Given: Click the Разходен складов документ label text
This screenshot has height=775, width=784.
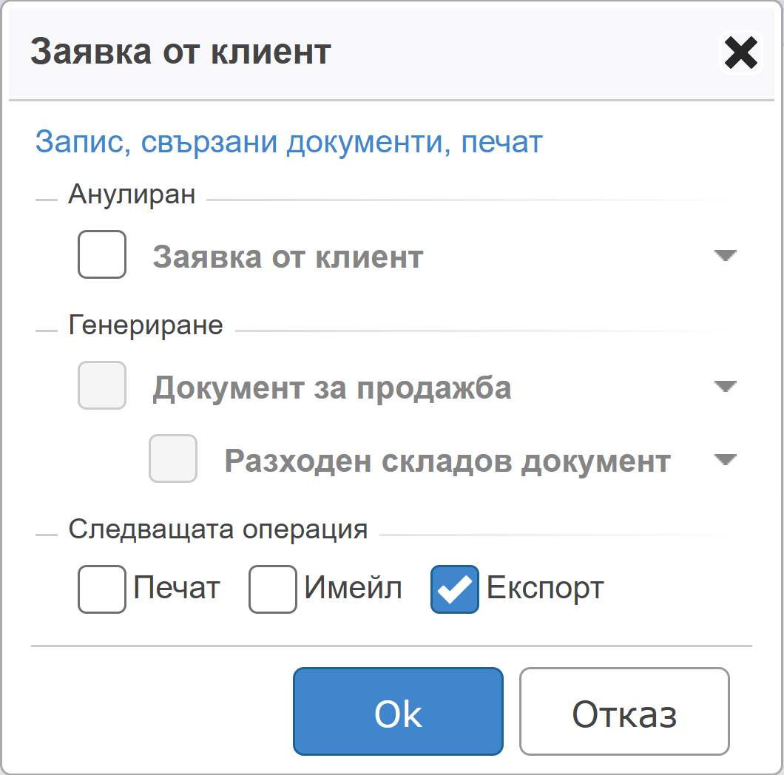Looking at the screenshot, I should (x=447, y=461).
